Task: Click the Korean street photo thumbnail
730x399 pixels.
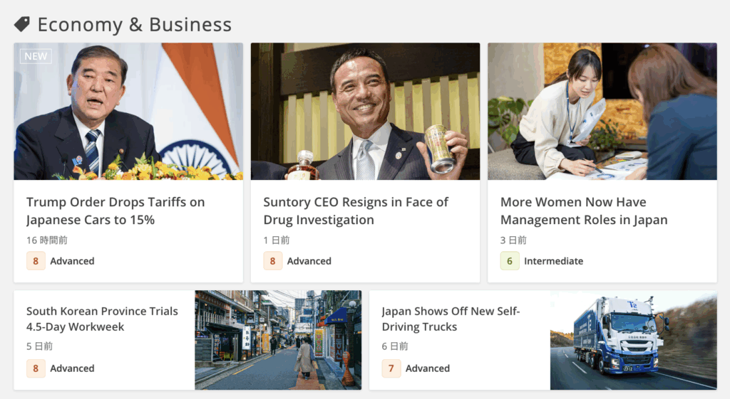Action: [278, 340]
